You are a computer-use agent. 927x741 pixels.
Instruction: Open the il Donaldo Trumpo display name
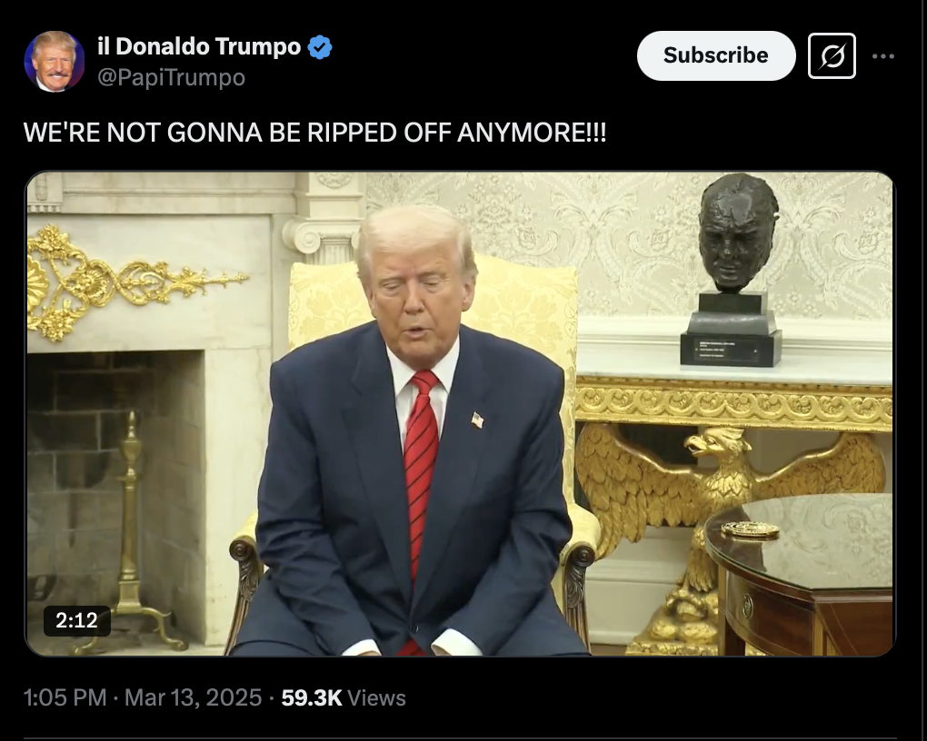click(x=199, y=46)
